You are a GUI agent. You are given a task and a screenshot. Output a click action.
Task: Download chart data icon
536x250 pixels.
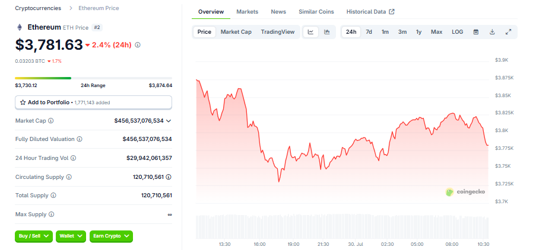click(x=492, y=32)
